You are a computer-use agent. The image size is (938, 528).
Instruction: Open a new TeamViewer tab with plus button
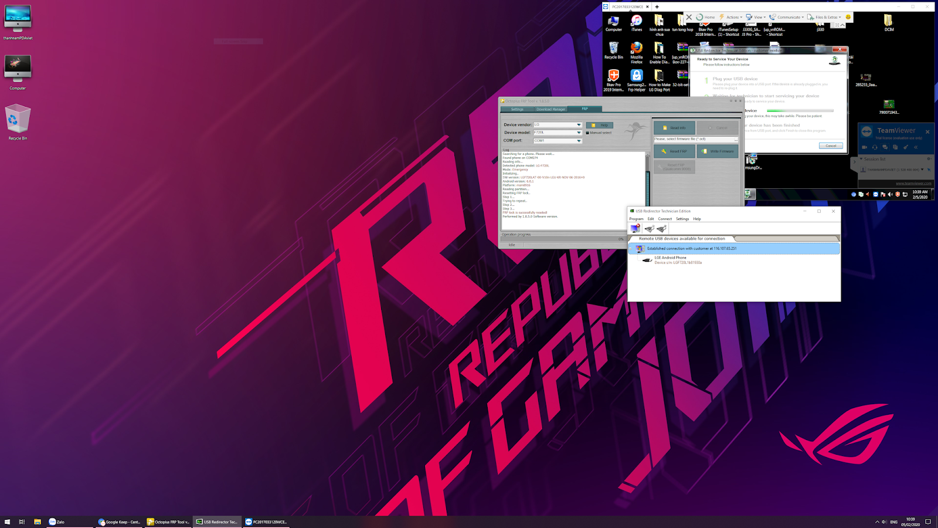(657, 6)
